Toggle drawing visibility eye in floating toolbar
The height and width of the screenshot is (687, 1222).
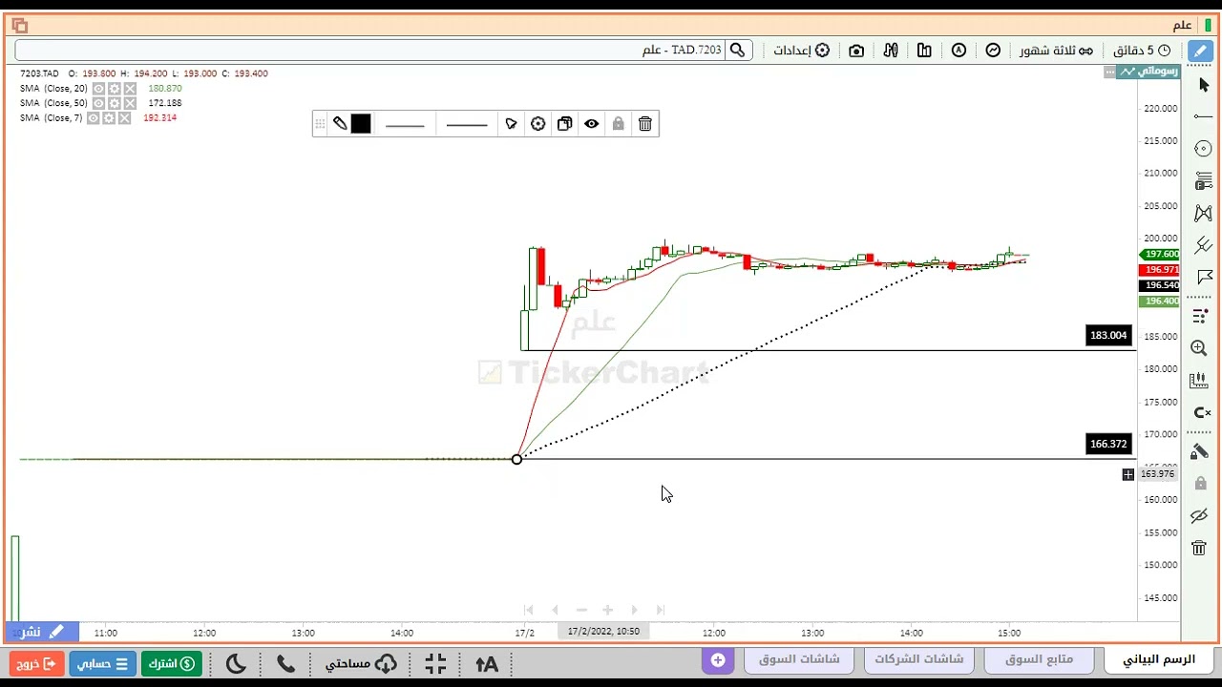tap(592, 124)
